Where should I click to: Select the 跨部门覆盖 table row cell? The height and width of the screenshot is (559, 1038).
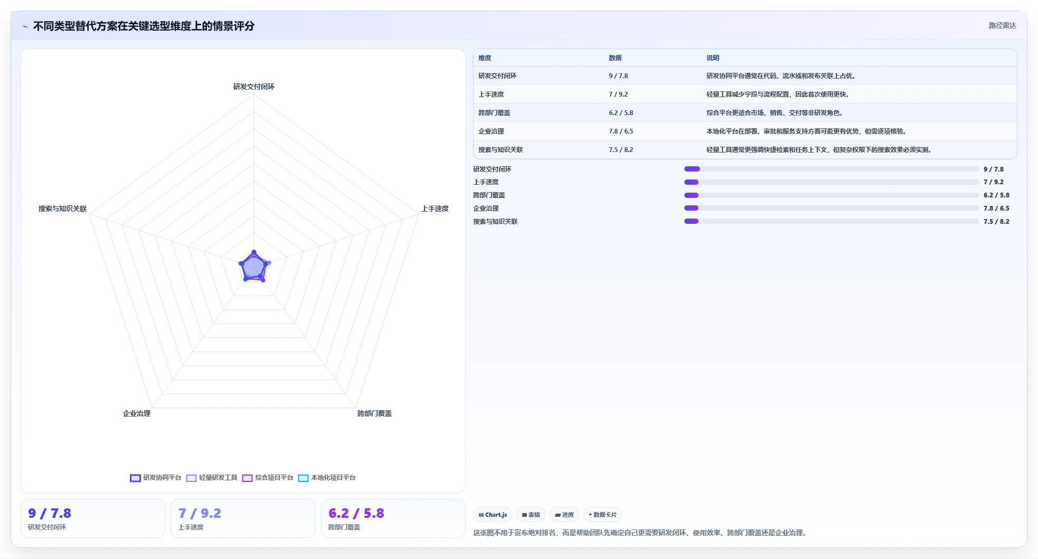[x=494, y=113]
